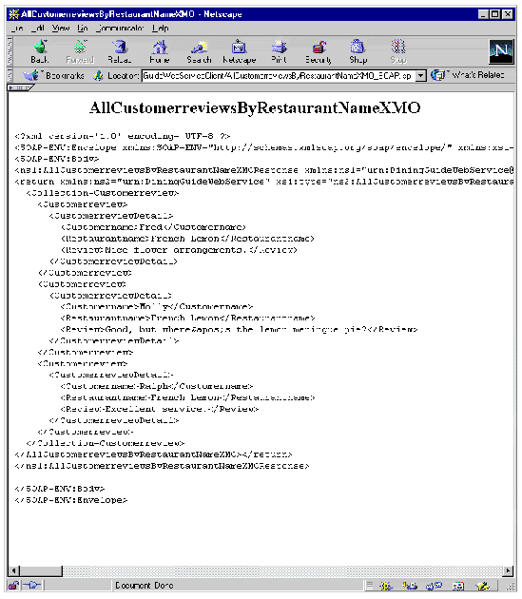Expand the Location URL dropdown arrow
522x599 pixels.
[x=420, y=76]
